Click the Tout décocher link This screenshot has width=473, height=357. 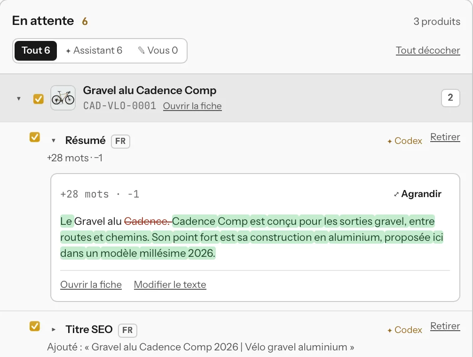[x=428, y=50]
